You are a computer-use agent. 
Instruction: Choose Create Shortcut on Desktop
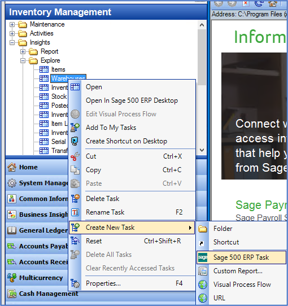(x=132, y=141)
